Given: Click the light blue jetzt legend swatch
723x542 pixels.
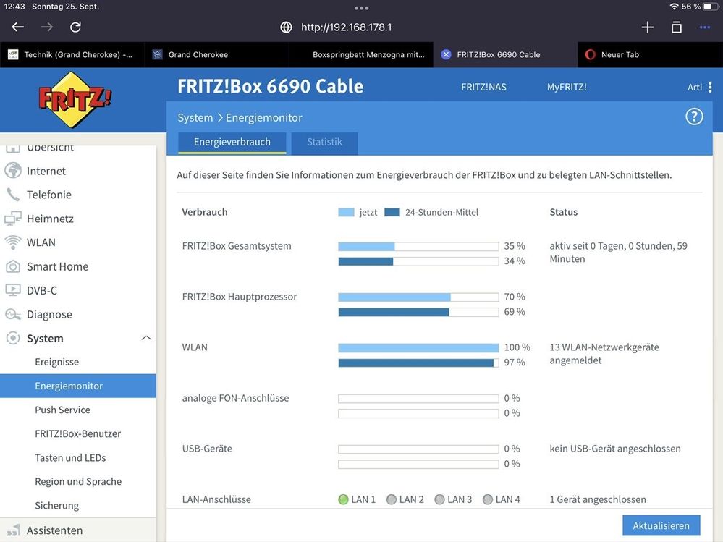Looking at the screenshot, I should (346, 212).
